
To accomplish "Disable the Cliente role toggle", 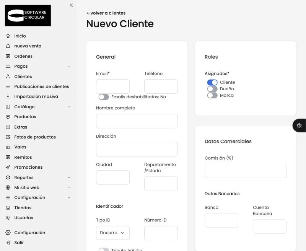I will click(x=212, y=82).
